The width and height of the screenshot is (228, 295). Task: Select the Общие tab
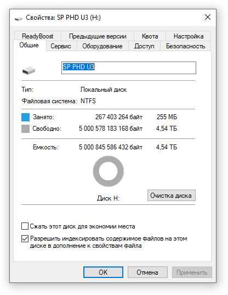(x=29, y=46)
